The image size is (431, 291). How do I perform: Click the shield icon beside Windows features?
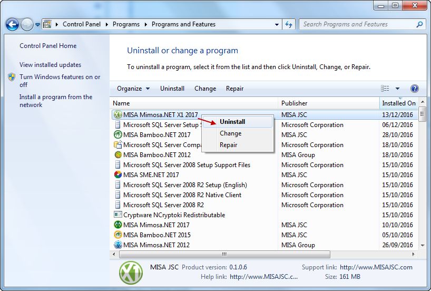tap(12, 77)
